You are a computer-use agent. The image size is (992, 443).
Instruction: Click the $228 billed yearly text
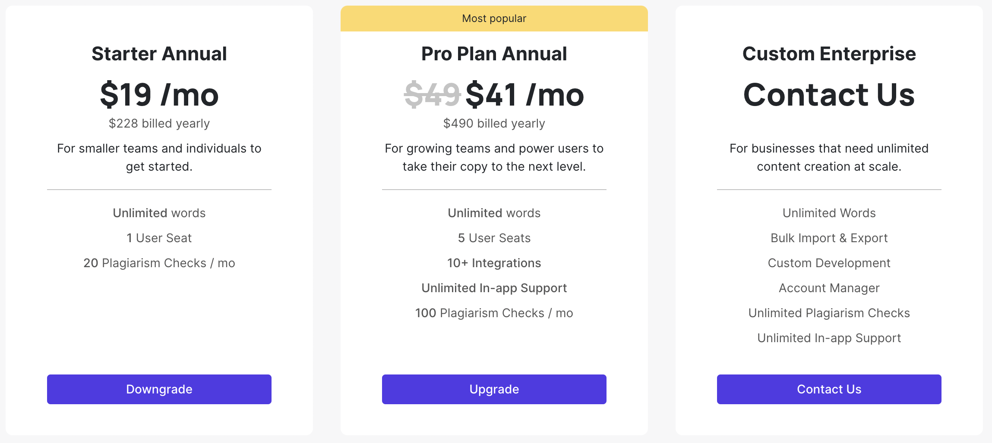(x=159, y=124)
